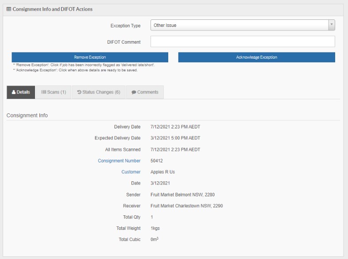Click the Total Qty value 1

tap(152, 217)
